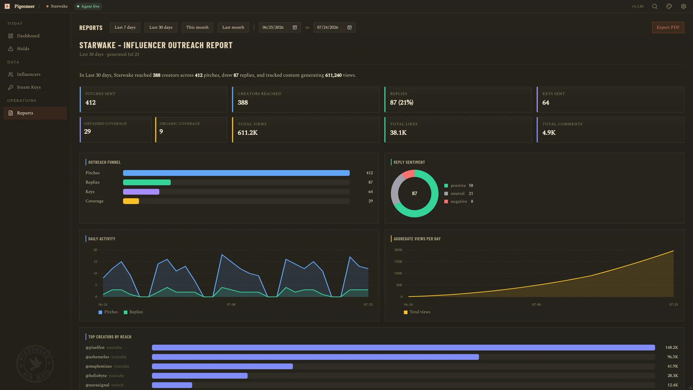
Task: Click the Pigeoneer app name
Action: (25, 6)
